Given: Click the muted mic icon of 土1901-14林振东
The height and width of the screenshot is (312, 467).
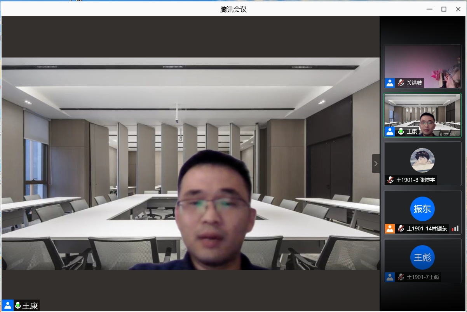Looking at the screenshot, I should (x=401, y=228).
